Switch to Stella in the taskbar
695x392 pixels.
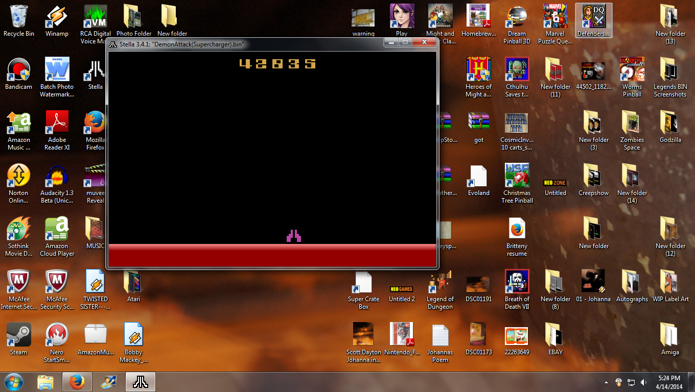pyautogui.click(x=140, y=382)
